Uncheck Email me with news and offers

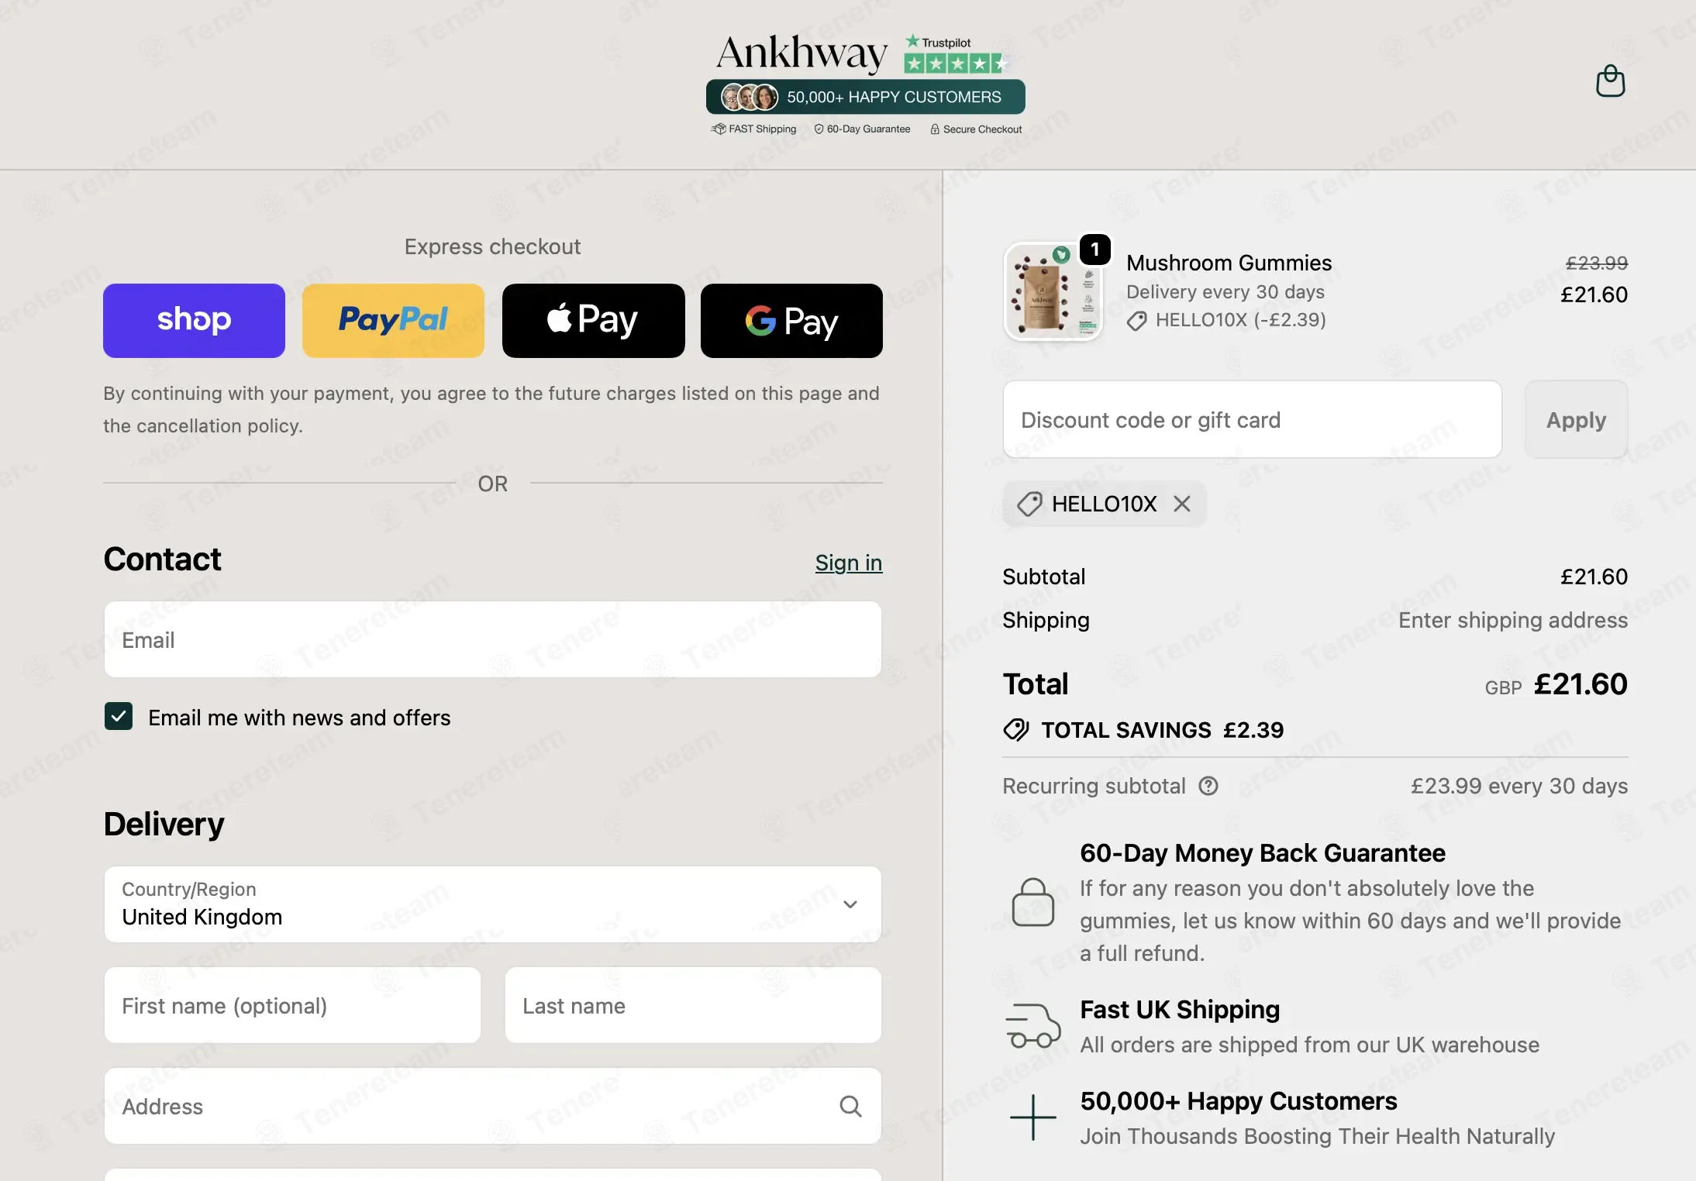(x=119, y=717)
